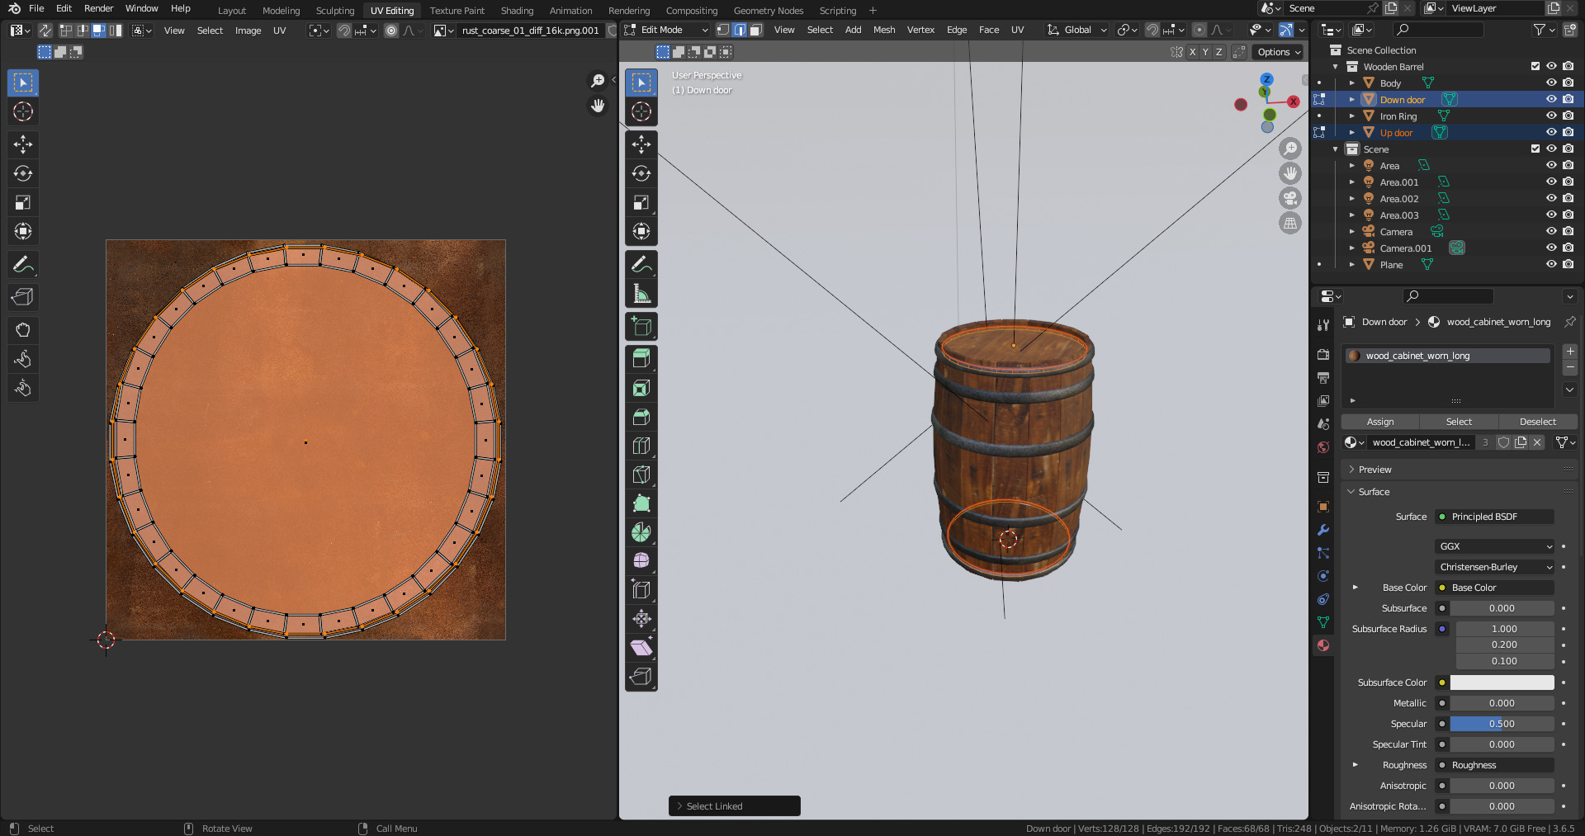
Task: Open the Render menu
Action: pyautogui.click(x=98, y=8)
